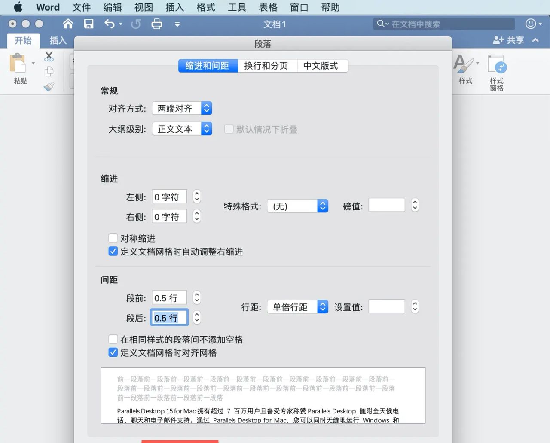Click the format painter brush icon
The height and width of the screenshot is (443, 550).
click(x=49, y=86)
